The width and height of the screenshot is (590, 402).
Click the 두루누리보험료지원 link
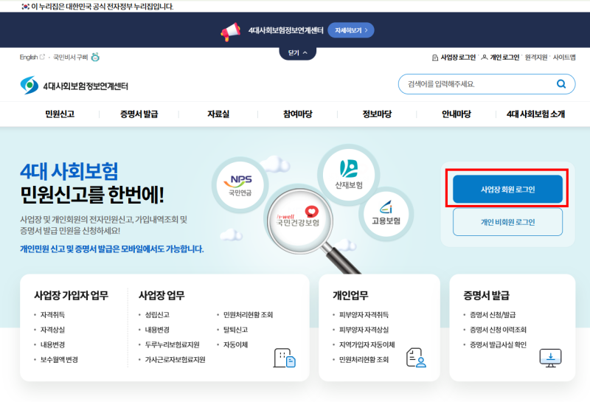click(x=173, y=344)
